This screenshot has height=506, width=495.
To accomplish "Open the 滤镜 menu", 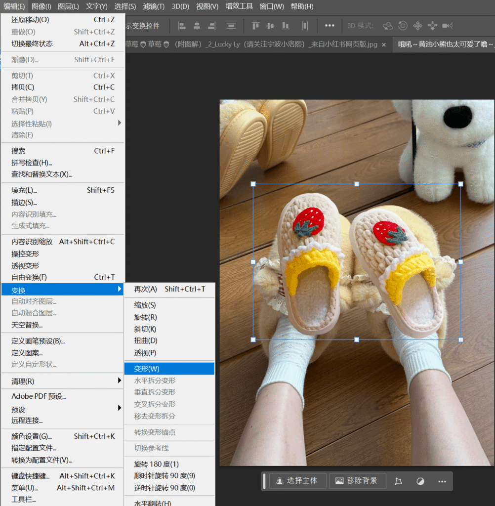I will [x=153, y=6].
